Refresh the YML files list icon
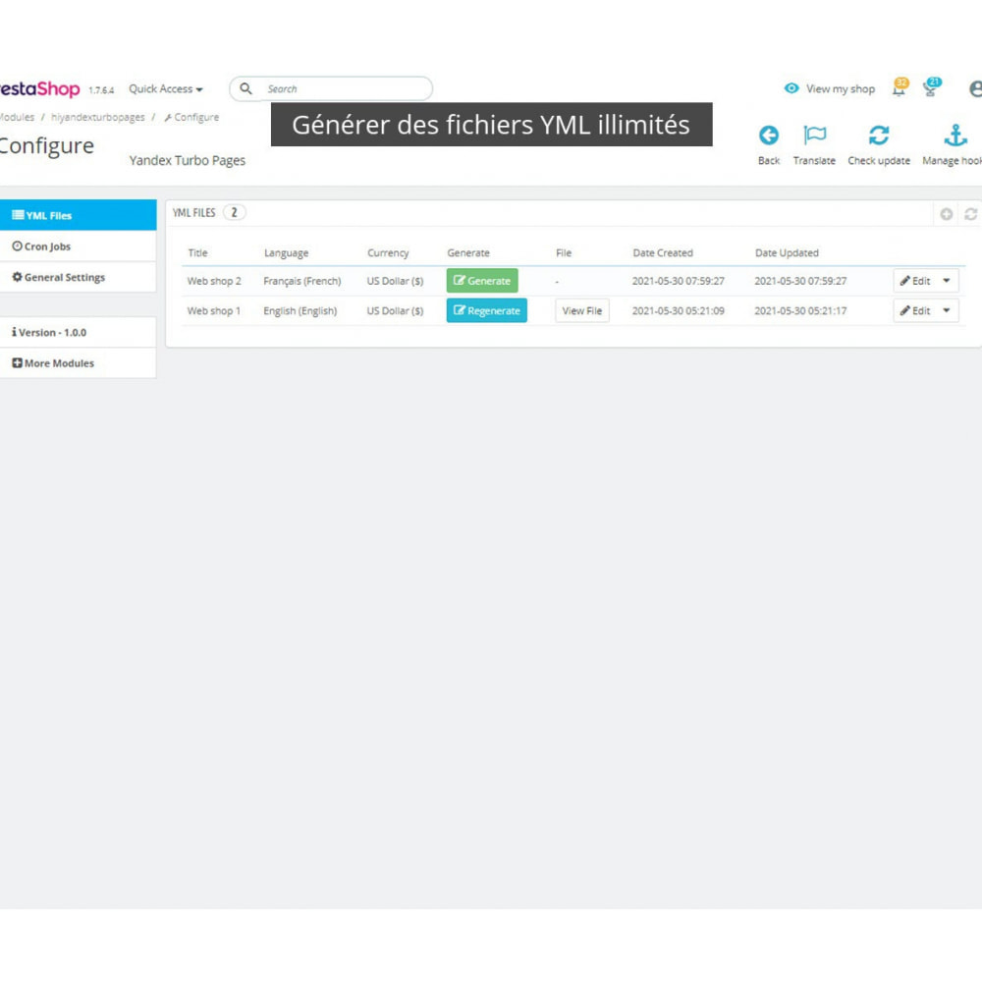Viewport: 982px width, 982px height. (x=970, y=214)
